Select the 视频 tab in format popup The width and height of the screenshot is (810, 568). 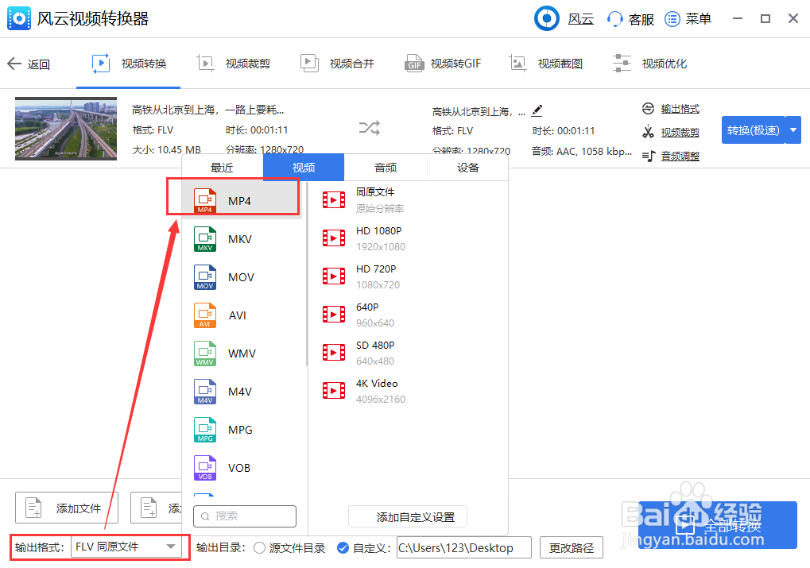pos(304,168)
